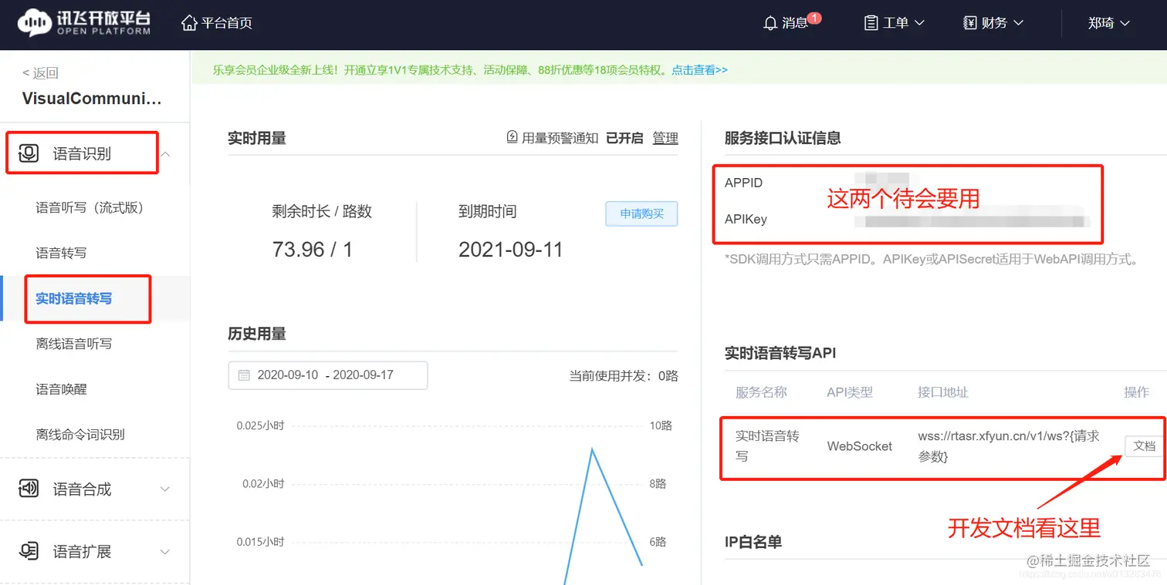Open the 郑琦 account dropdown
1167x585 pixels.
click(1108, 23)
